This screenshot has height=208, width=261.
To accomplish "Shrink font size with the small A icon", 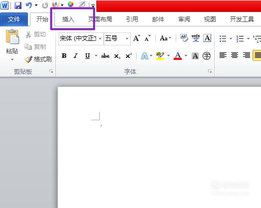I will (x=148, y=38).
